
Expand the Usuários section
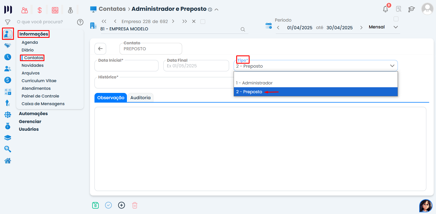point(29,129)
